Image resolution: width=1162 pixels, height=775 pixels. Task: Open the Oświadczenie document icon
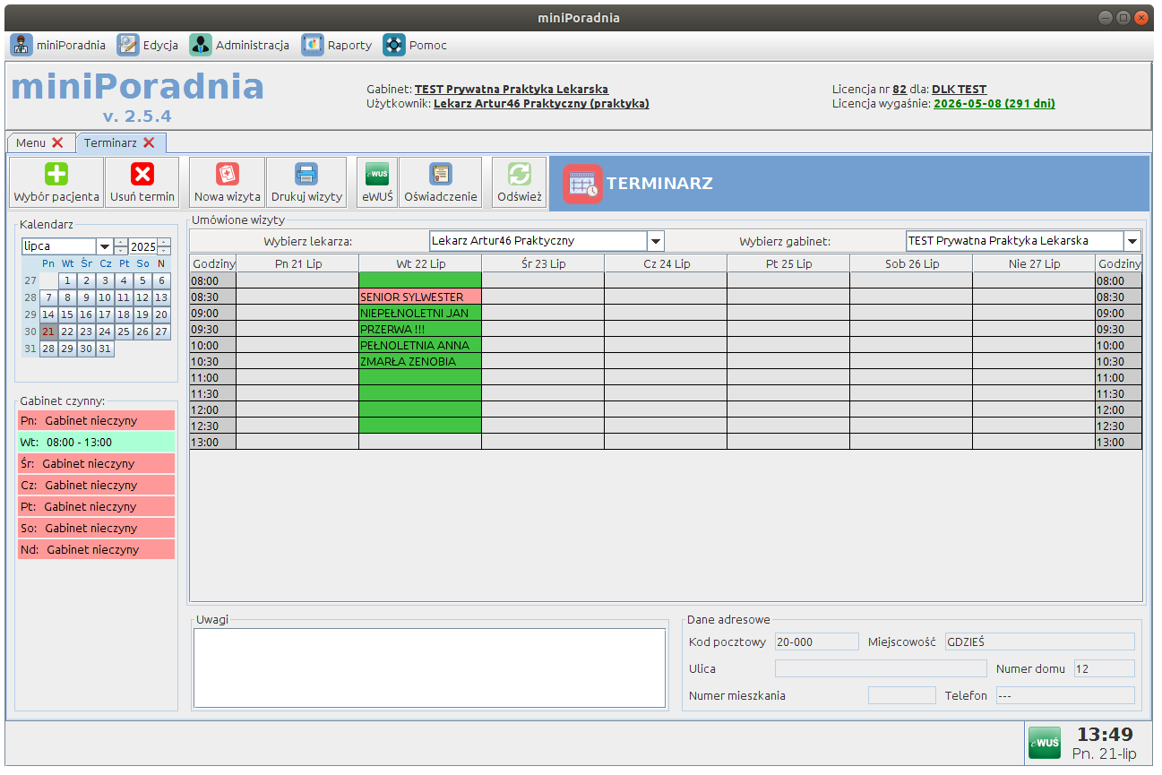[440, 174]
